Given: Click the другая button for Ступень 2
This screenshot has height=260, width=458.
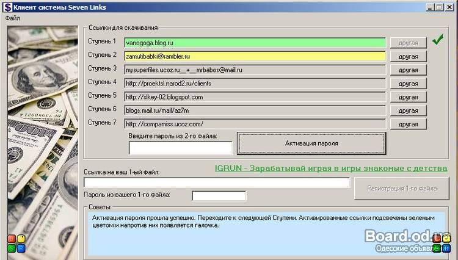Looking at the screenshot, I should click(x=408, y=56).
